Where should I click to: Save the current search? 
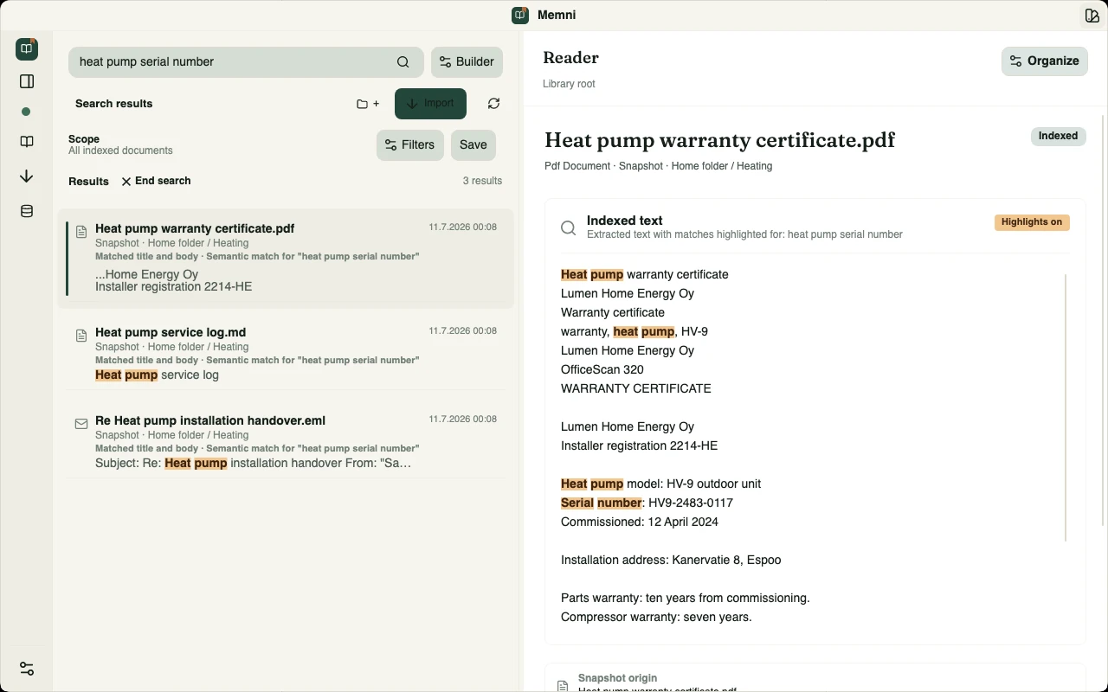coord(473,145)
